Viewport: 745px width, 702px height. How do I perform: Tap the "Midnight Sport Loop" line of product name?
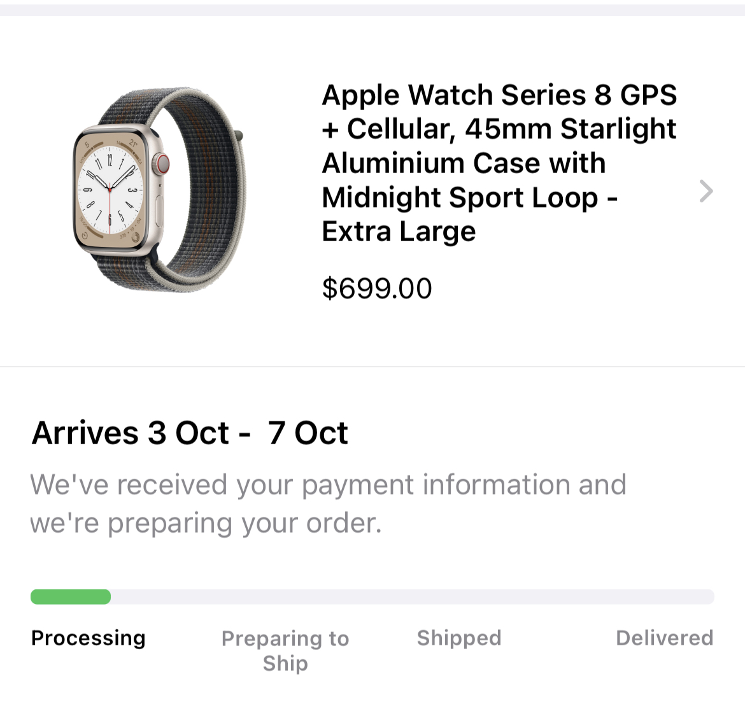pyautogui.click(x=469, y=197)
